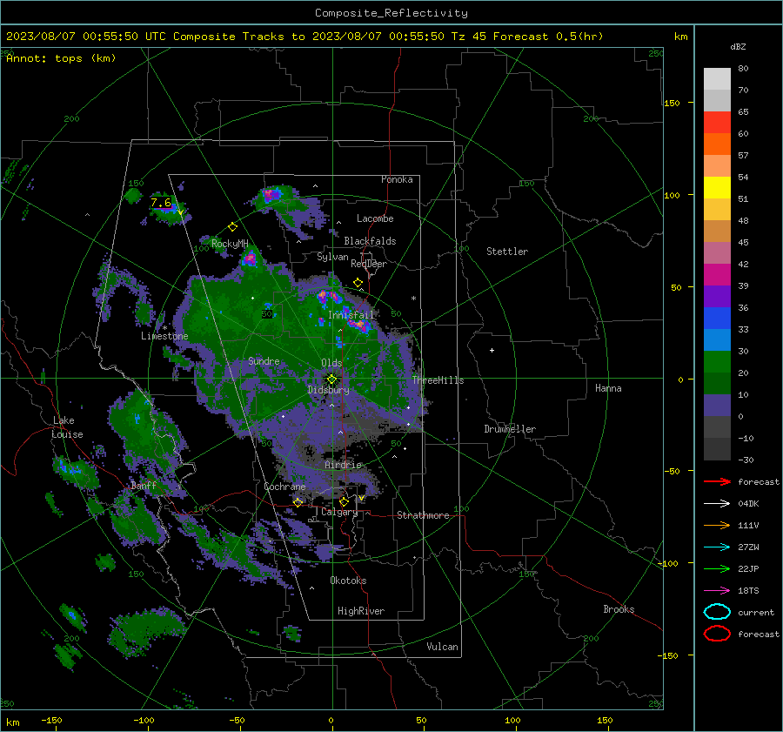This screenshot has height=732, width=783.
Task: Click the orange 111V arrow icon
Action: [717, 525]
